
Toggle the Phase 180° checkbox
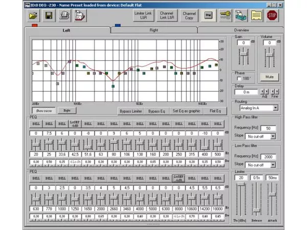pos(239,79)
